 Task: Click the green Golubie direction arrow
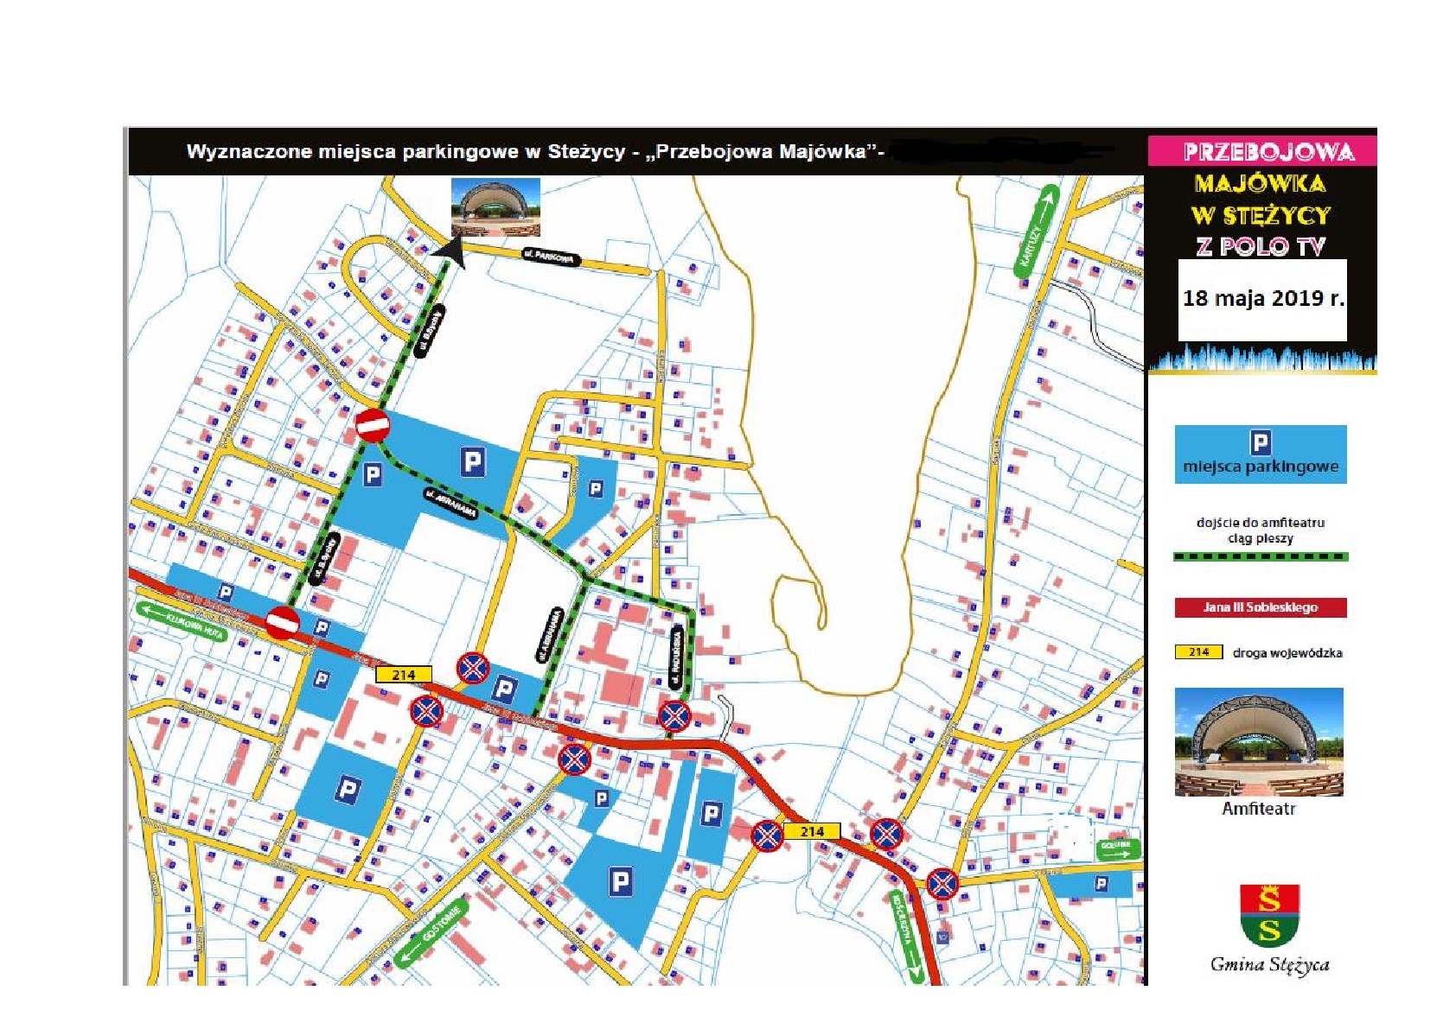[x=1118, y=849]
